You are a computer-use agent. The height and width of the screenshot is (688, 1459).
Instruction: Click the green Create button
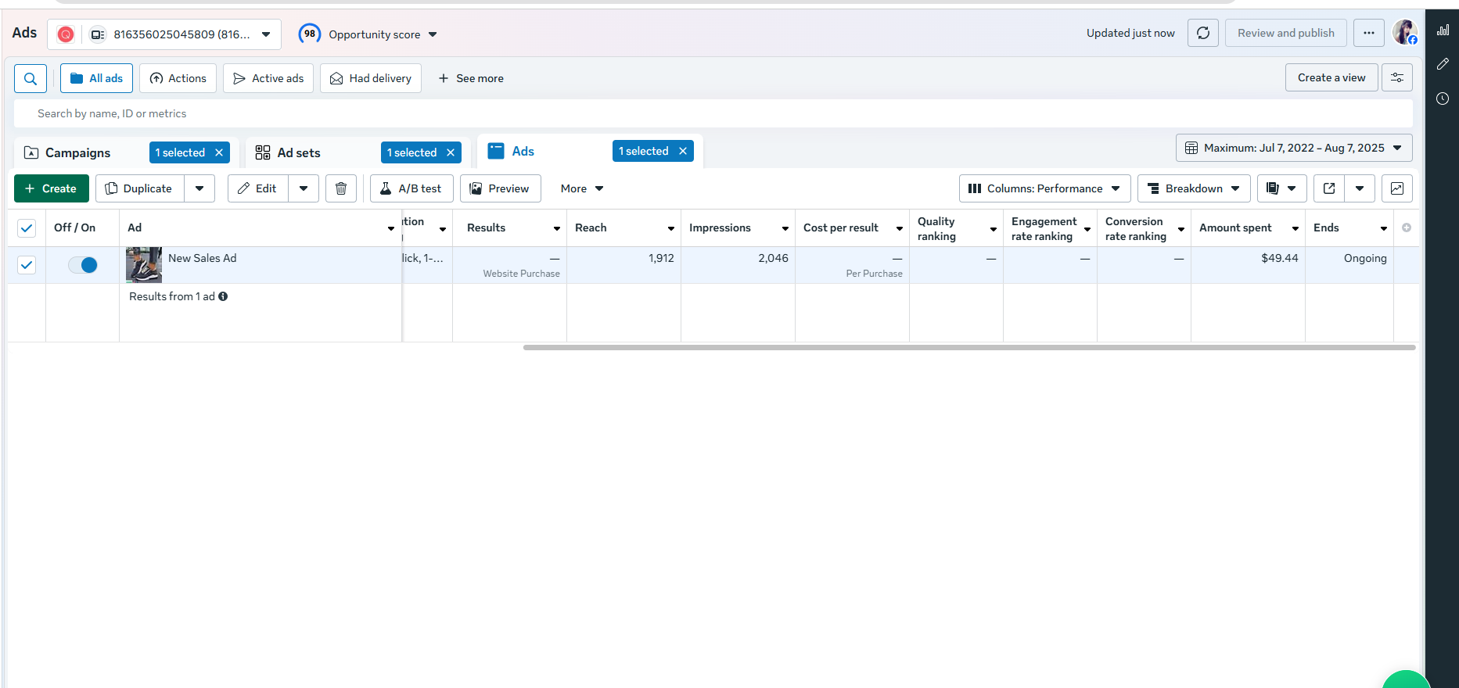point(52,188)
